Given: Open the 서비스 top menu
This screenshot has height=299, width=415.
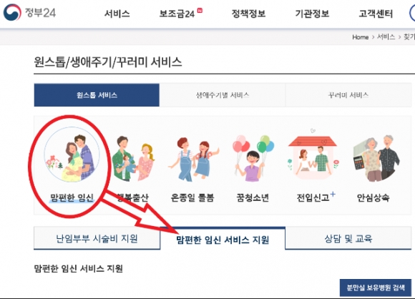Looking at the screenshot, I should pyautogui.click(x=117, y=14).
